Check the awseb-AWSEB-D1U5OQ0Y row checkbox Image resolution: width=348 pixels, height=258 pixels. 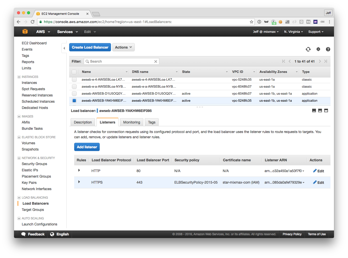[x=74, y=93]
